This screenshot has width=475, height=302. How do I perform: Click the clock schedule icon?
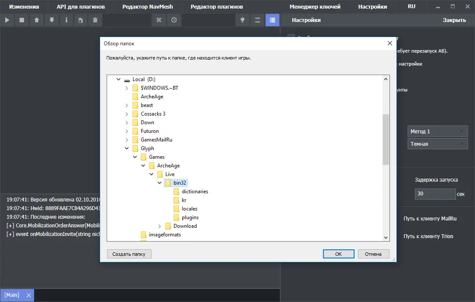pyautogui.click(x=174, y=20)
